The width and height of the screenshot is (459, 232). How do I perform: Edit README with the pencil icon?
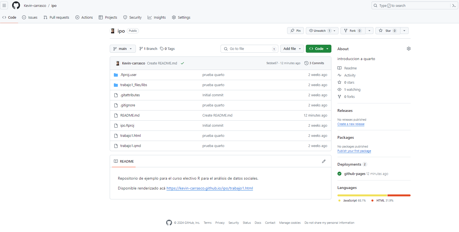(x=324, y=161)
